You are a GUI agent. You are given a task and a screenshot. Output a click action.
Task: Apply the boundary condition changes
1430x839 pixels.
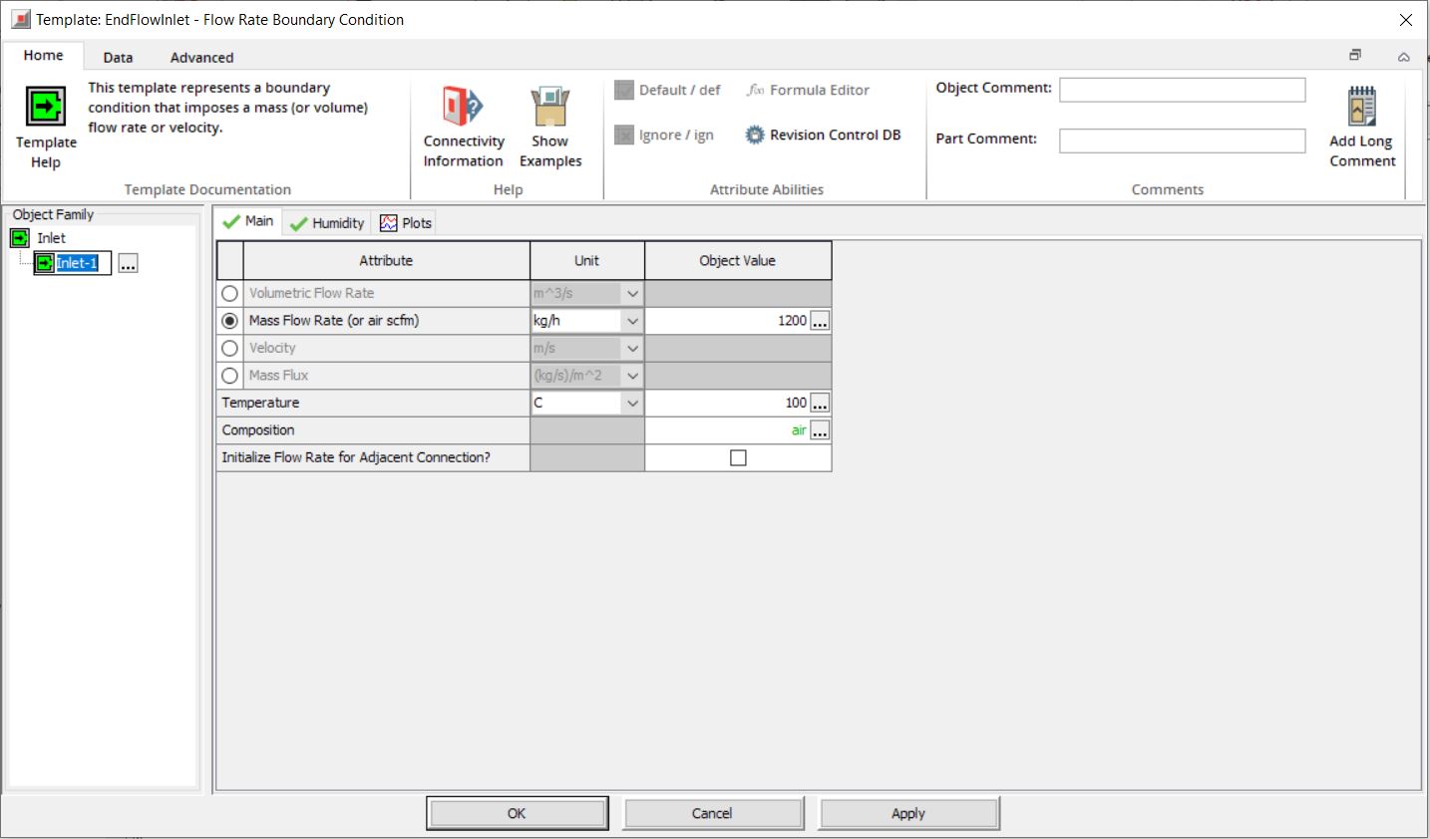coord(907,812)
